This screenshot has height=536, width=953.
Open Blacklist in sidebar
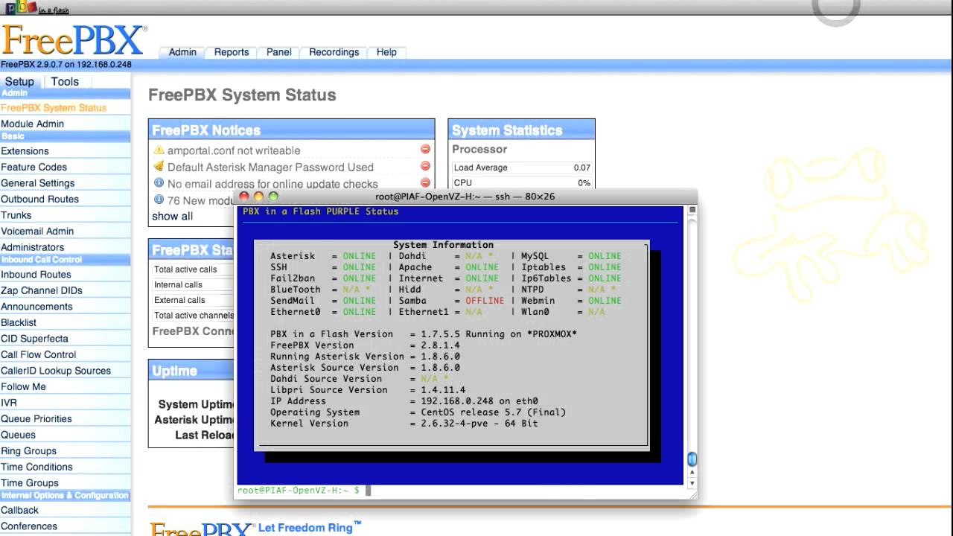click(x=19, y=322)
